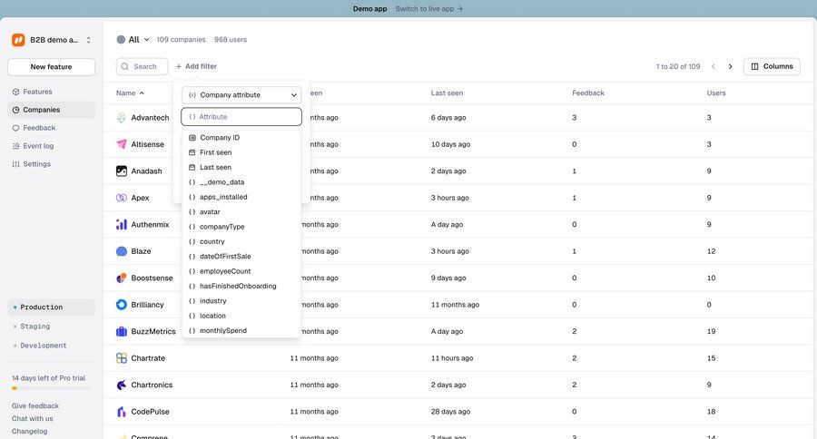Select the country attribute
This screenshot has width=817, height=439.
point(241,241)
